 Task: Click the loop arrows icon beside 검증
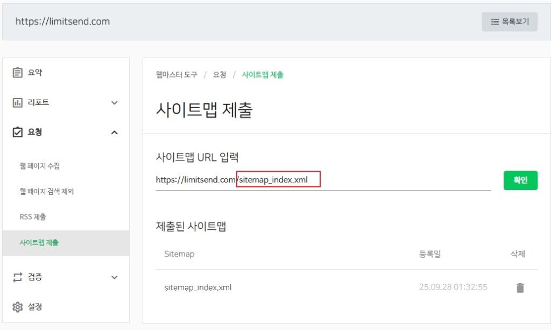click(18, 277)
